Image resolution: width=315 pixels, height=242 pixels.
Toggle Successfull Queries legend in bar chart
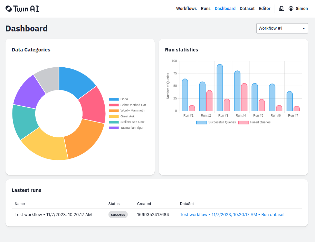(216, 122)
